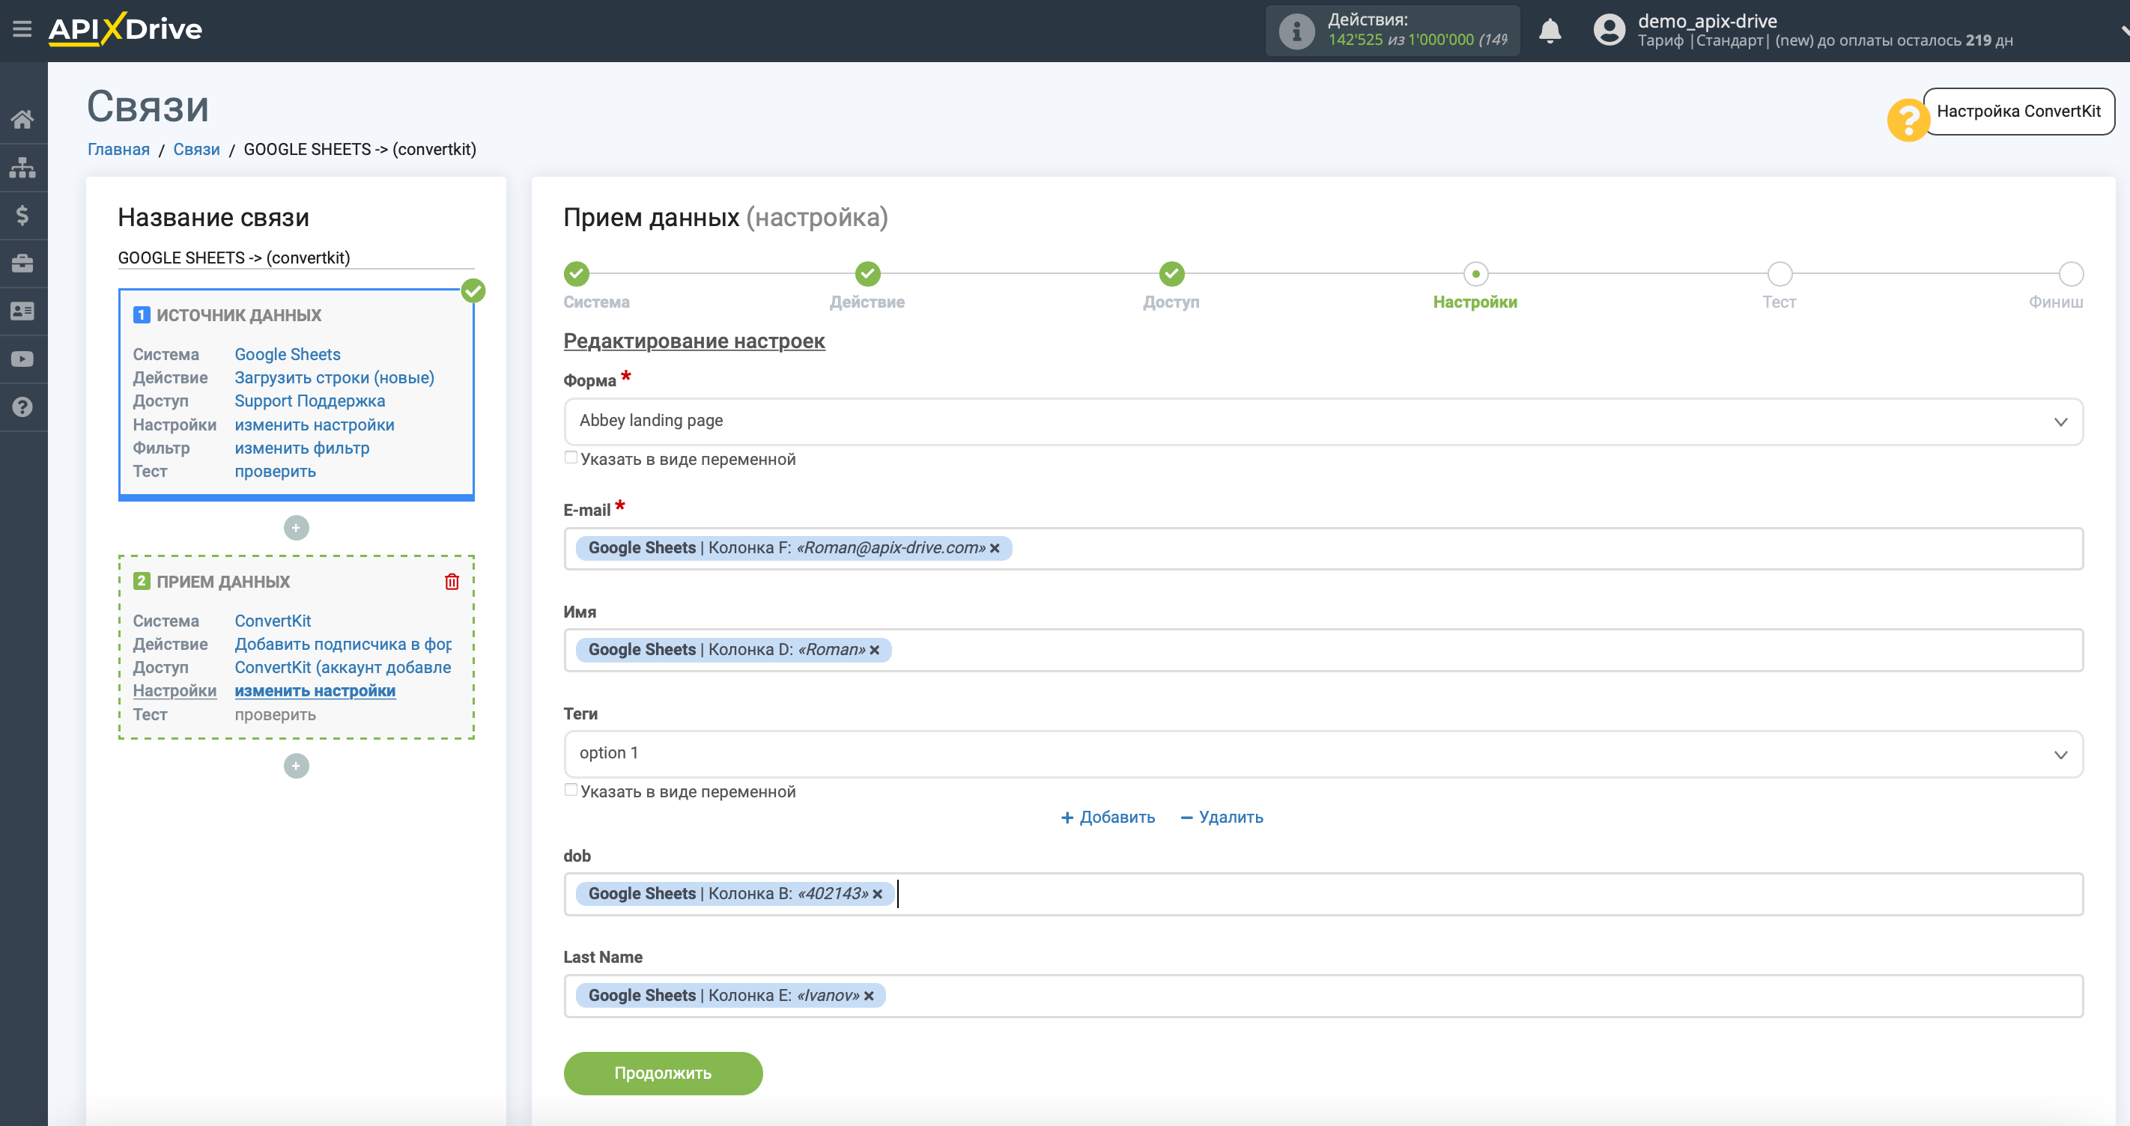Click Удалить to remove a tag

(x=1222, y=818)
